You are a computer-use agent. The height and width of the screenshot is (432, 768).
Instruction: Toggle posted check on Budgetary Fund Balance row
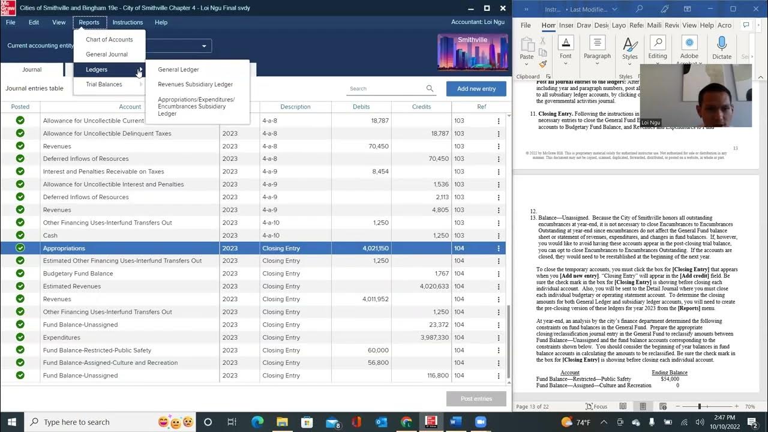click(20, 274)
